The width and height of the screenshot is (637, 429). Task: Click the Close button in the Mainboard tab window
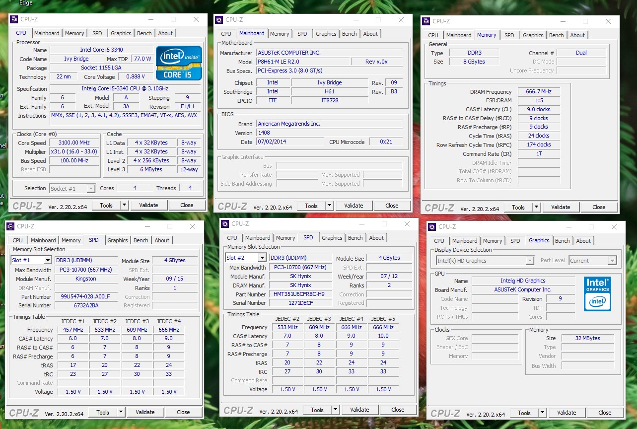tap(392, 206)
